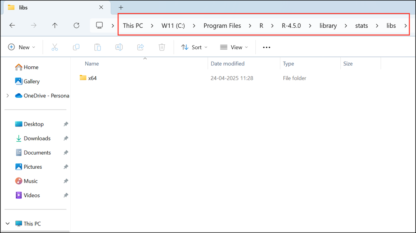The width and height of the screenshot is (416, 233).
Task: Refresh the current folder view
Action: (x=76, y=25)
